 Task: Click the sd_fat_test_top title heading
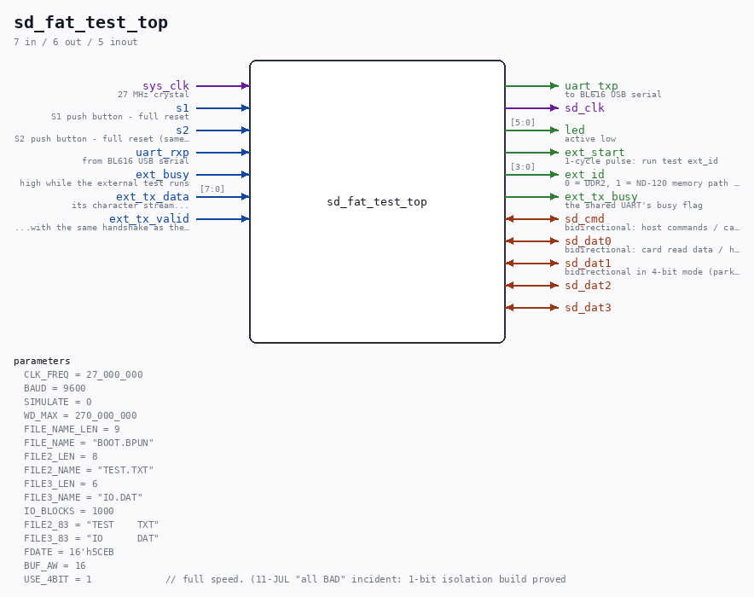[x=91, y=22]
